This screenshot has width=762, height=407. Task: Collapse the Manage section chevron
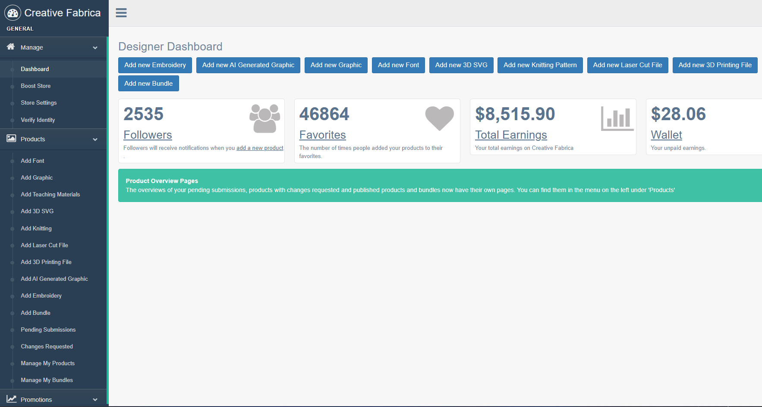coord(95,48)
